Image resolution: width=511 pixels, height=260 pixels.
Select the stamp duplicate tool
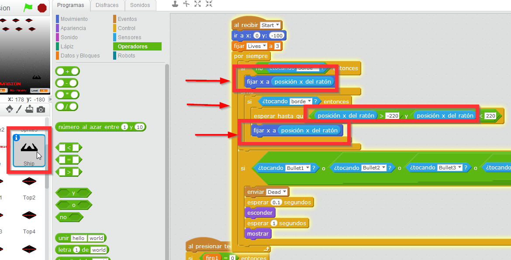pos(175,4)
